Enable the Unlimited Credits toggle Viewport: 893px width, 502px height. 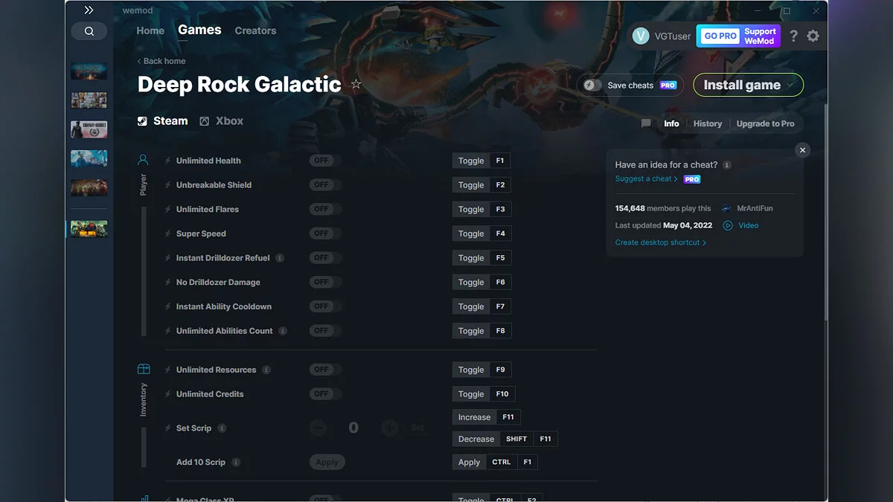[x=324, y=393]
